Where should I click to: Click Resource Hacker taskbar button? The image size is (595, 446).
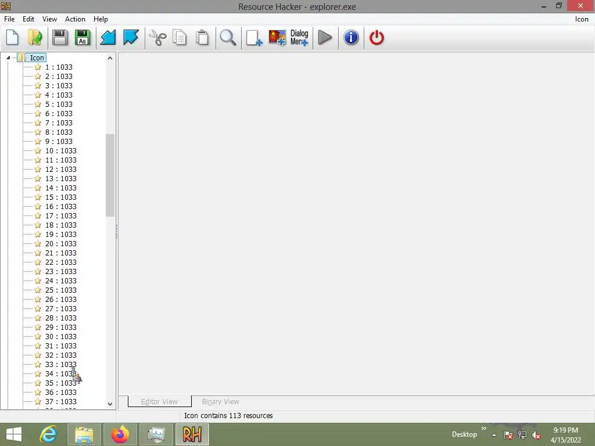(192, 434)
